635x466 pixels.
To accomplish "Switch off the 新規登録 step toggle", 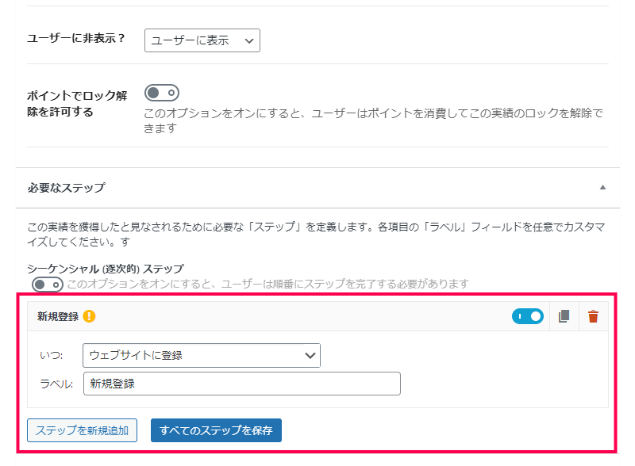I will [528, 316].
